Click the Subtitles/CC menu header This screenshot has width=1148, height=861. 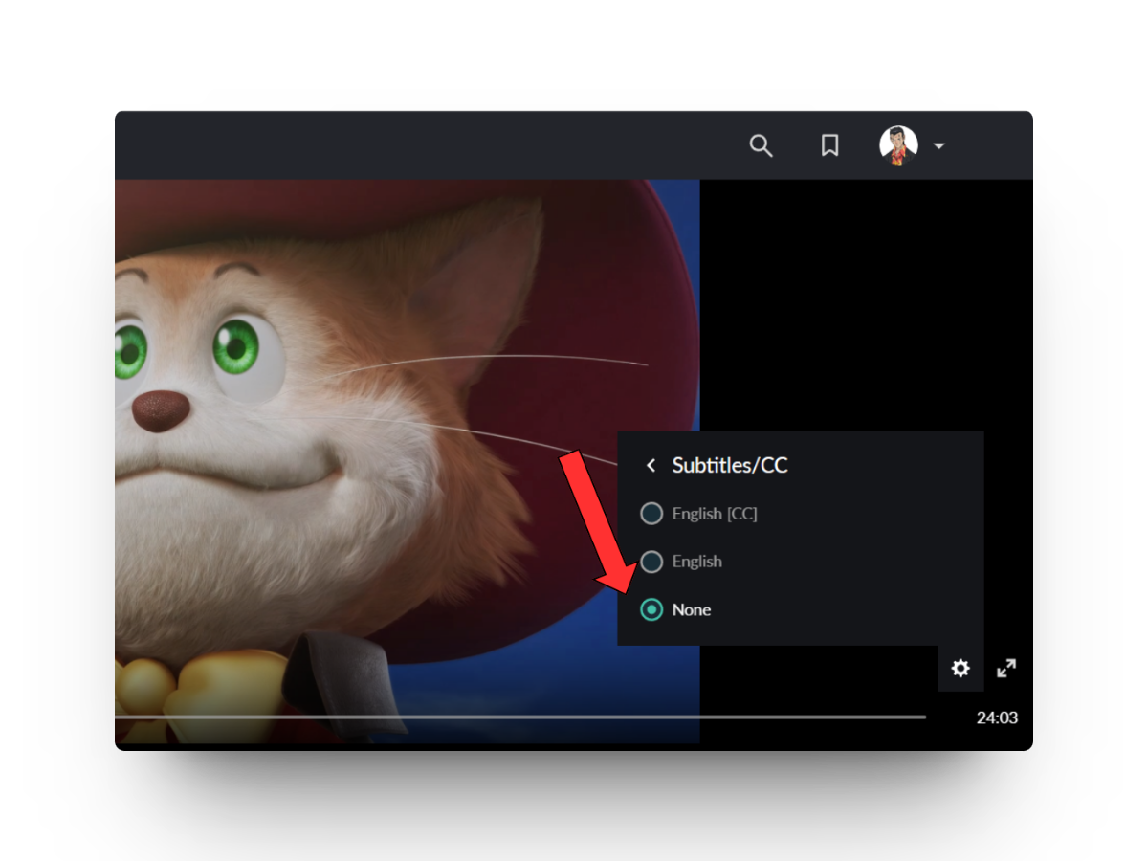click(x=729, y=466)
